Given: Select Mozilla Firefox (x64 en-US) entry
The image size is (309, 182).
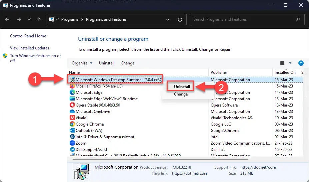Looking at the screenshot, I should click(x=99, y=86).
